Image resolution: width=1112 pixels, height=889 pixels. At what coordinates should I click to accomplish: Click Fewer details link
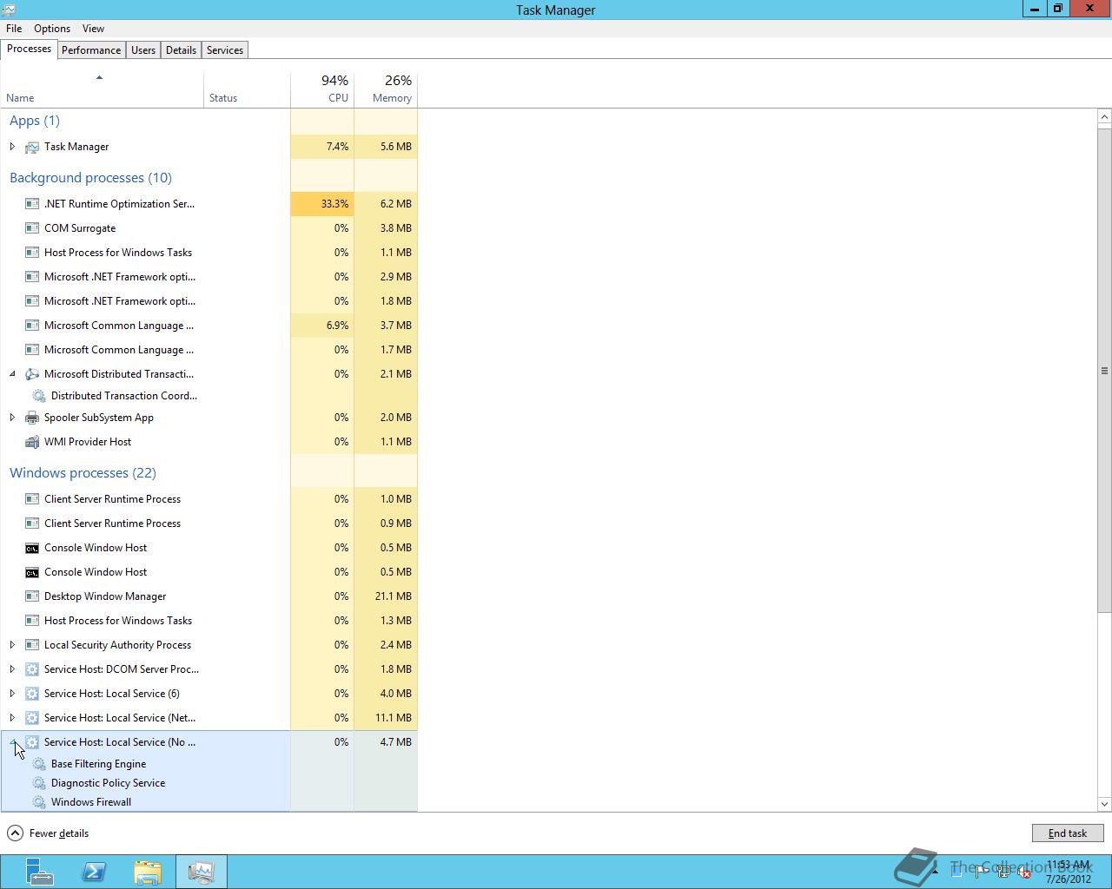(x=59, y=833)
